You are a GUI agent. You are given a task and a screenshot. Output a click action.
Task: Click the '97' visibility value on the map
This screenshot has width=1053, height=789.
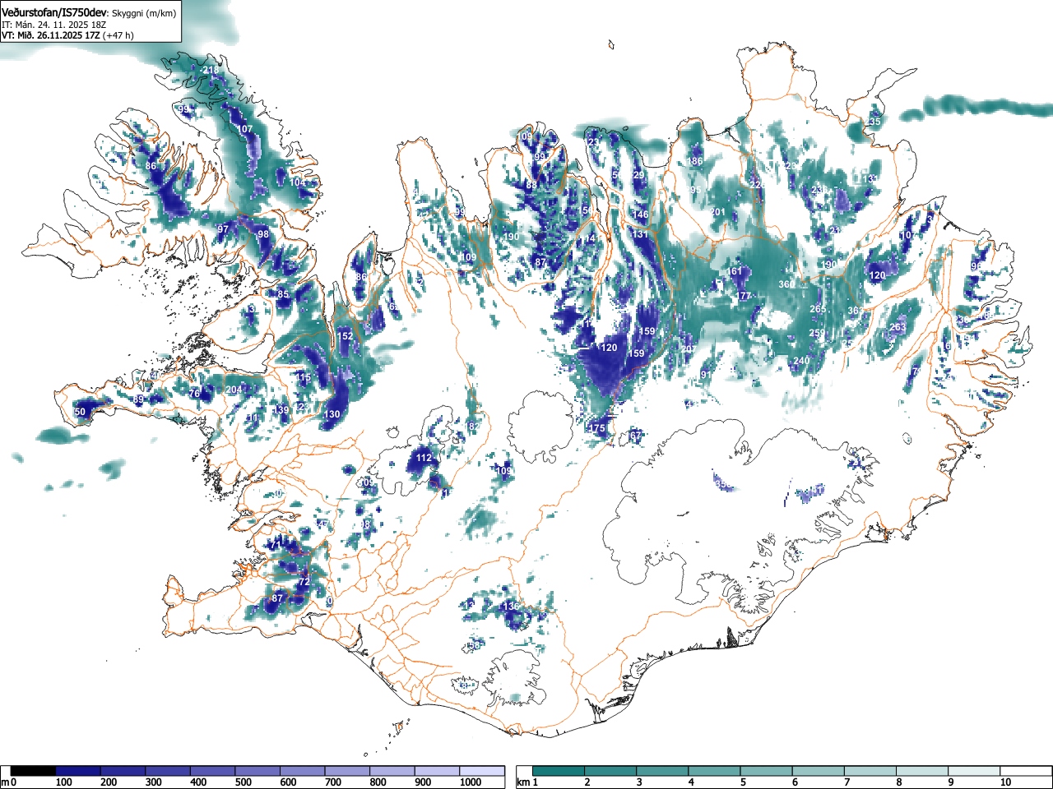point(223,228)
